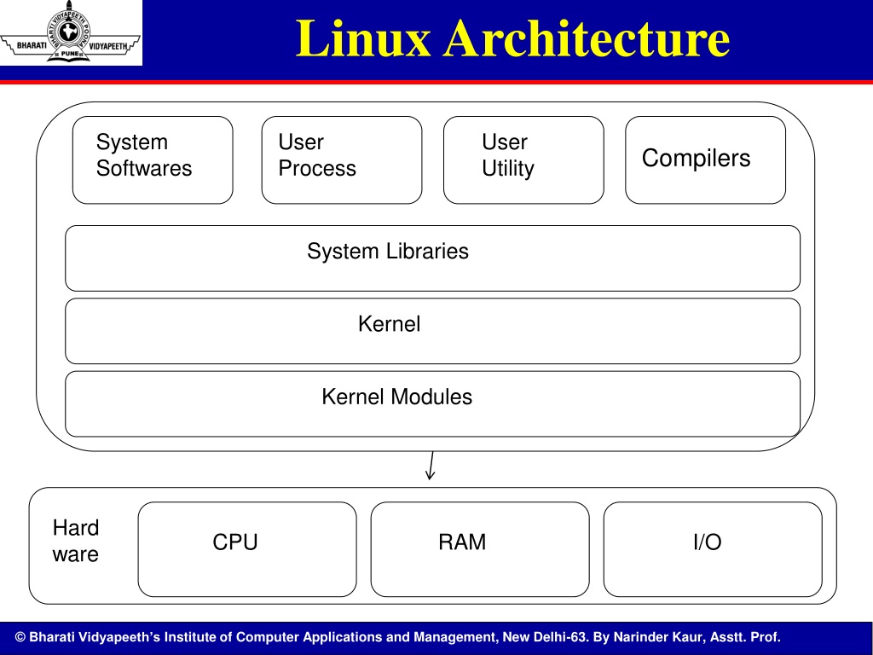
Task: Select the 'Kernel Modules' layer
Action: [x=432, y=403]
